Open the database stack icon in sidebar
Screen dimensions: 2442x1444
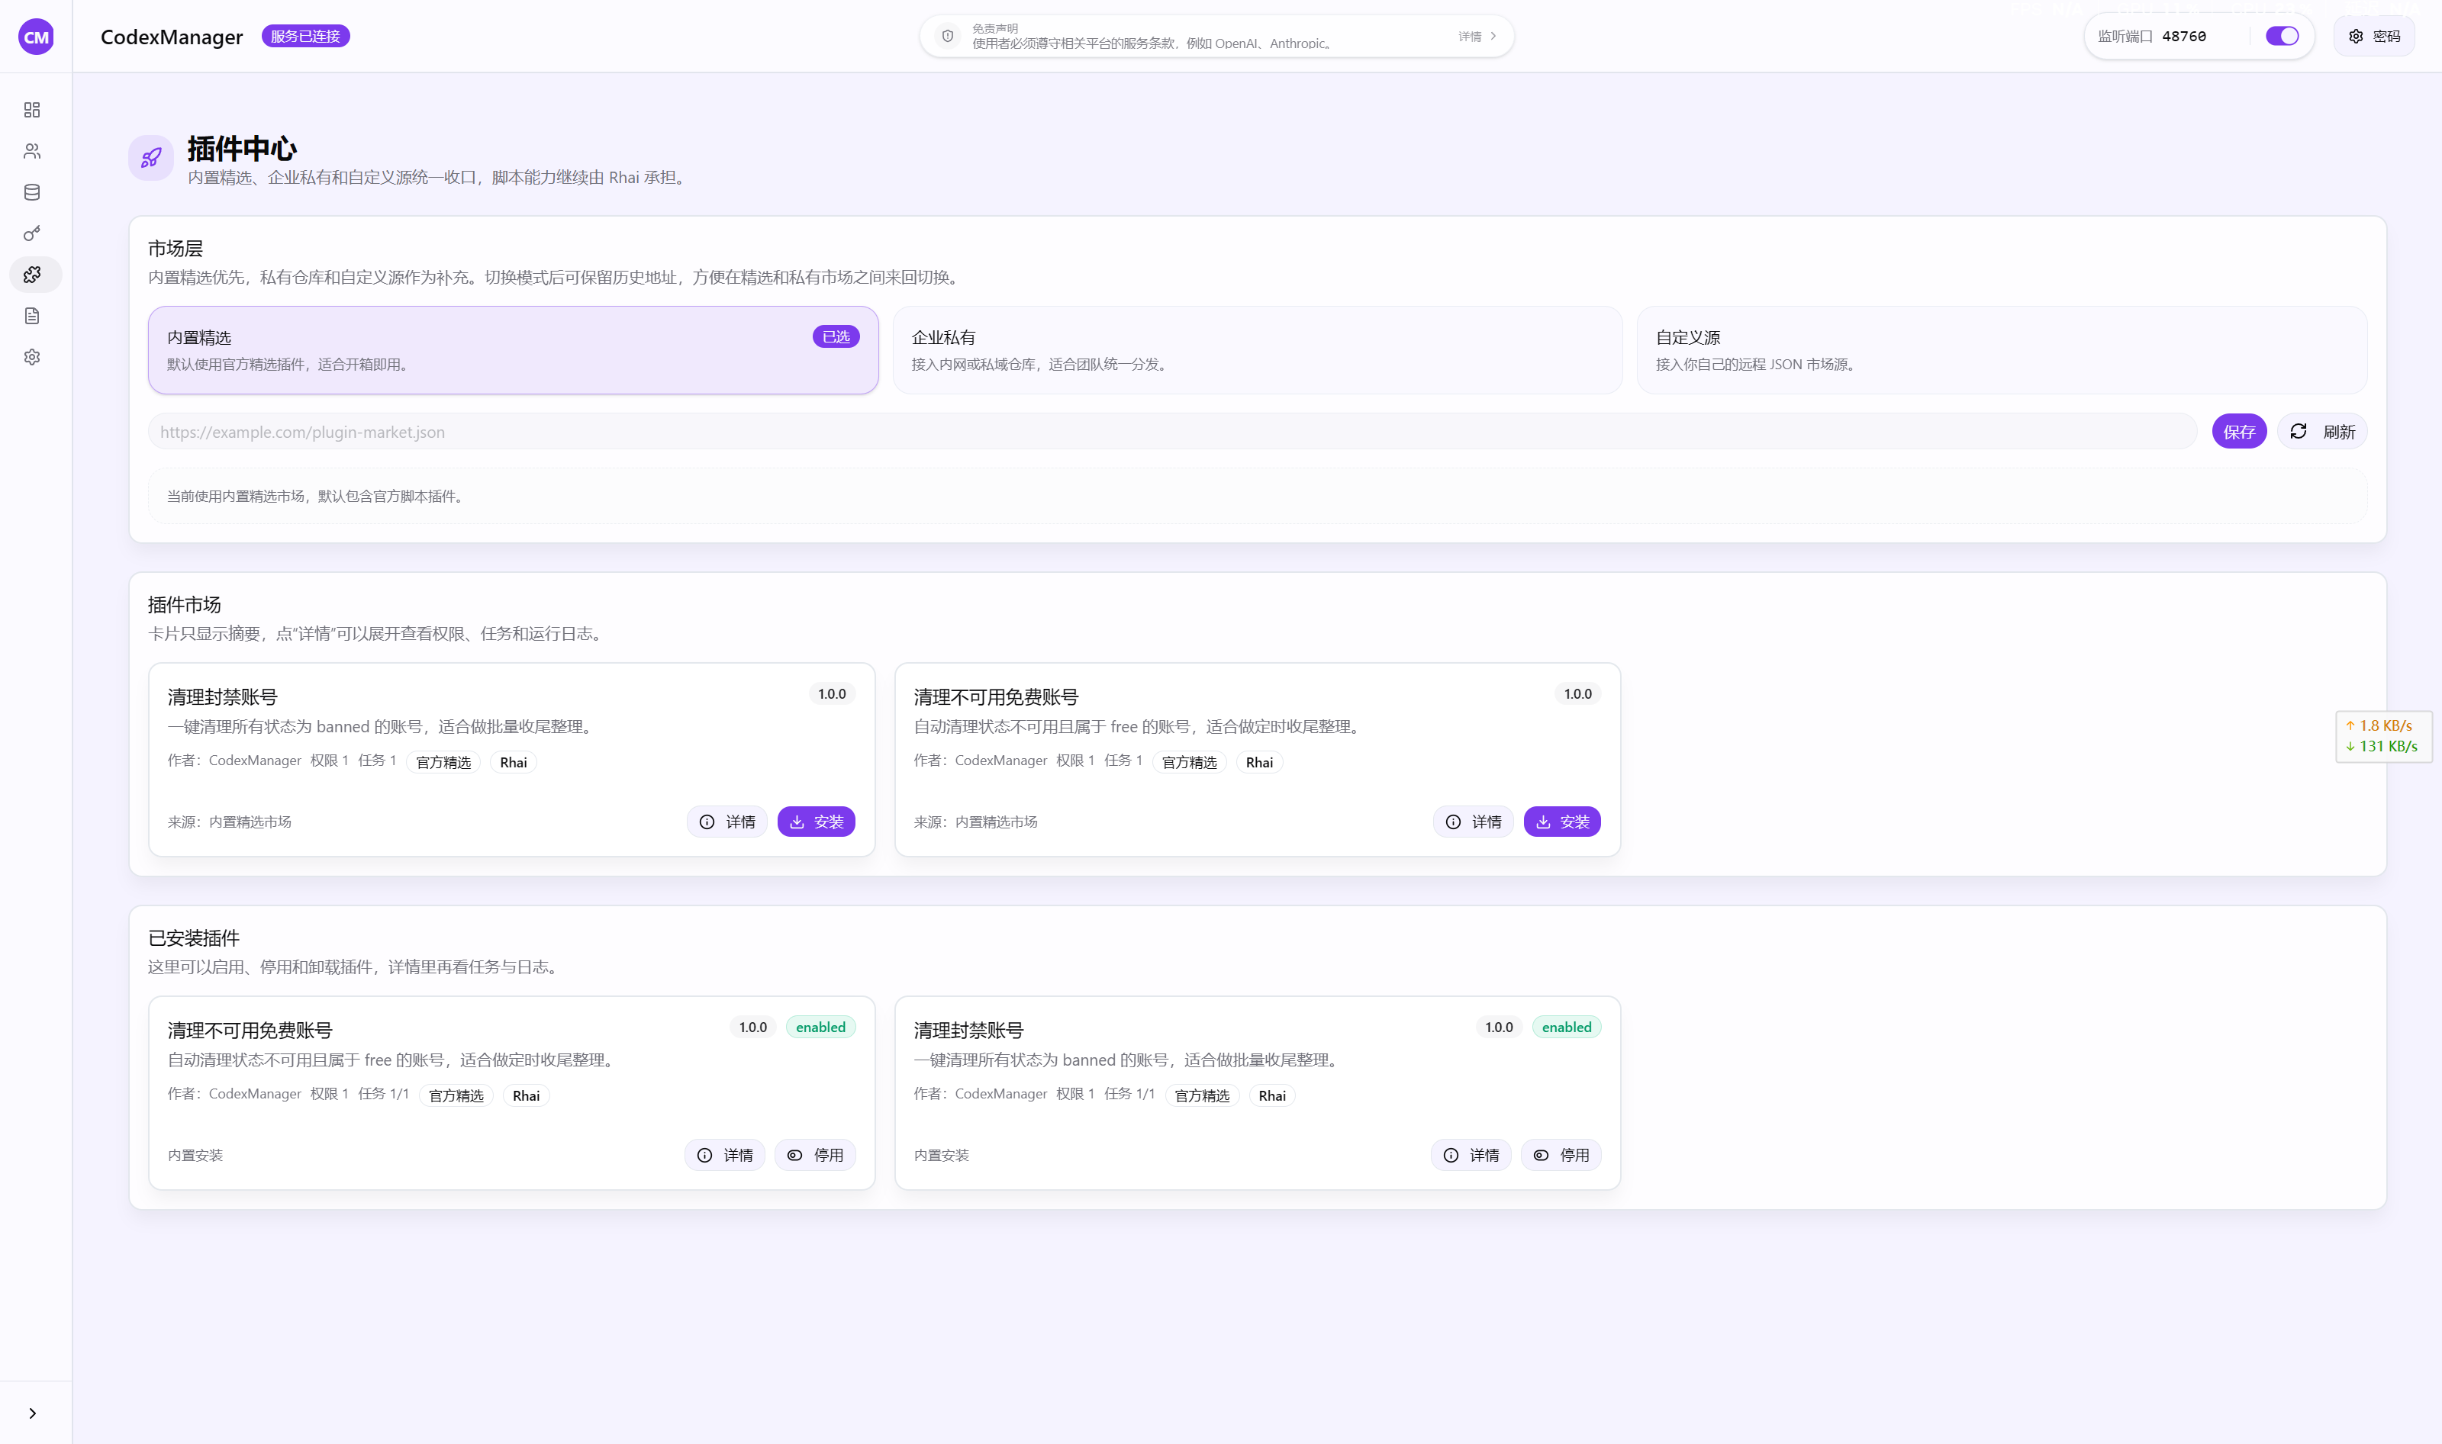(x=32, y=193)
